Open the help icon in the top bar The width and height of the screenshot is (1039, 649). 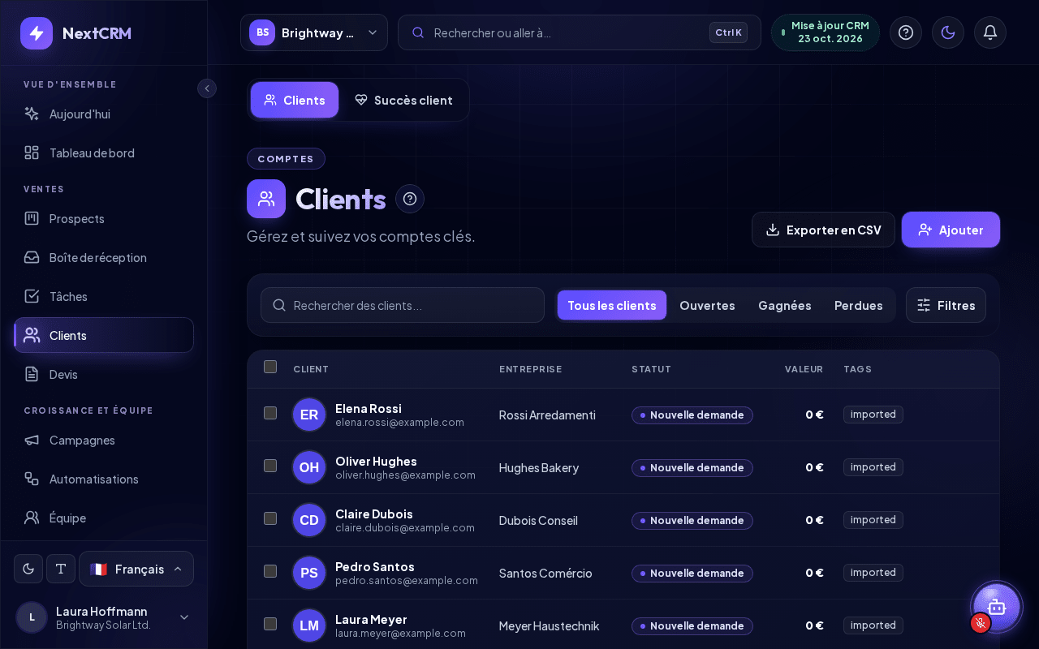click(906, 32)
